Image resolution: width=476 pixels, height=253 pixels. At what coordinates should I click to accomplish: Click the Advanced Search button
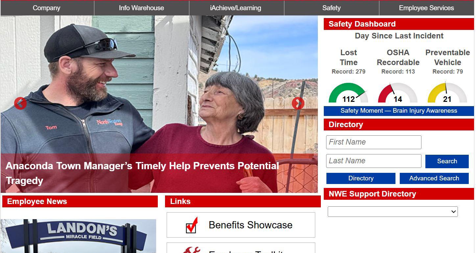(434, 178)
